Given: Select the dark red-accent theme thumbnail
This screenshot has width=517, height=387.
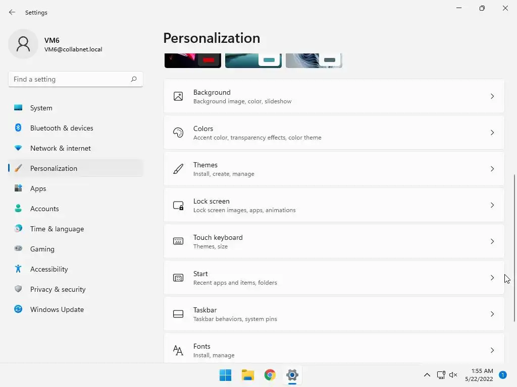Looking at the screenshot, I should 193,60.
